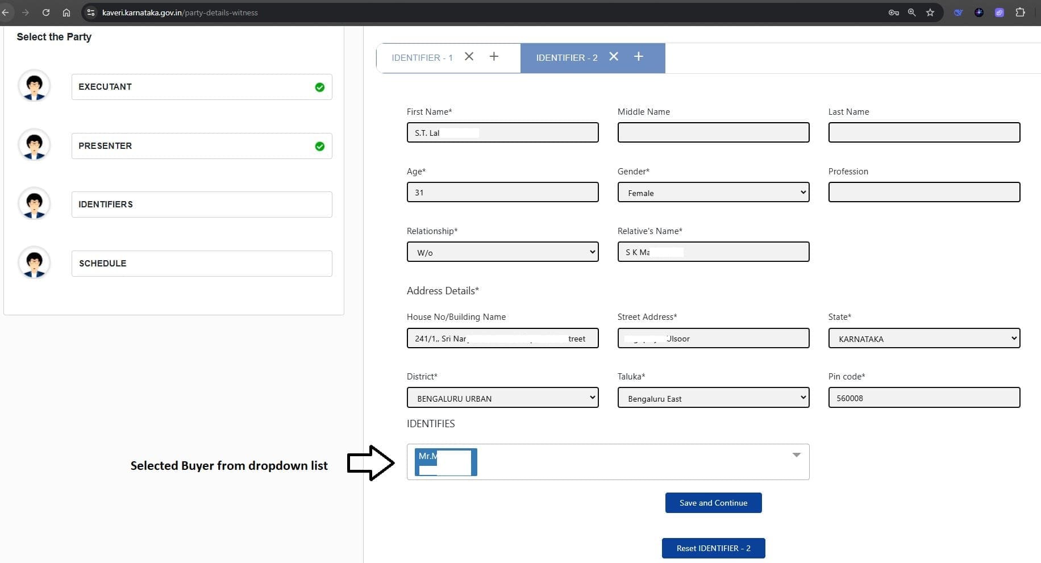Reload the page using browser refresh icon
The width and height of the screenshot is (1041, 563).
[x=46, y=12]
